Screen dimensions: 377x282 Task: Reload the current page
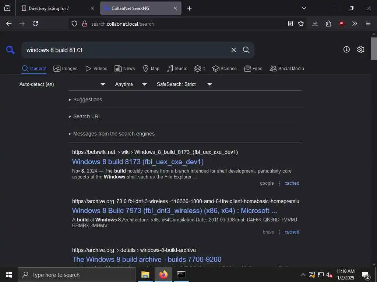pos(35,23)
